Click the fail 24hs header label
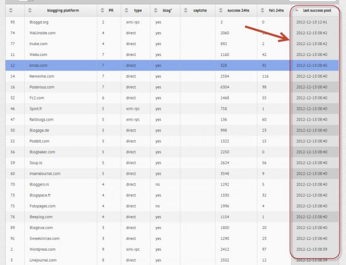This screenshot has height=265, width=346. 276,10
